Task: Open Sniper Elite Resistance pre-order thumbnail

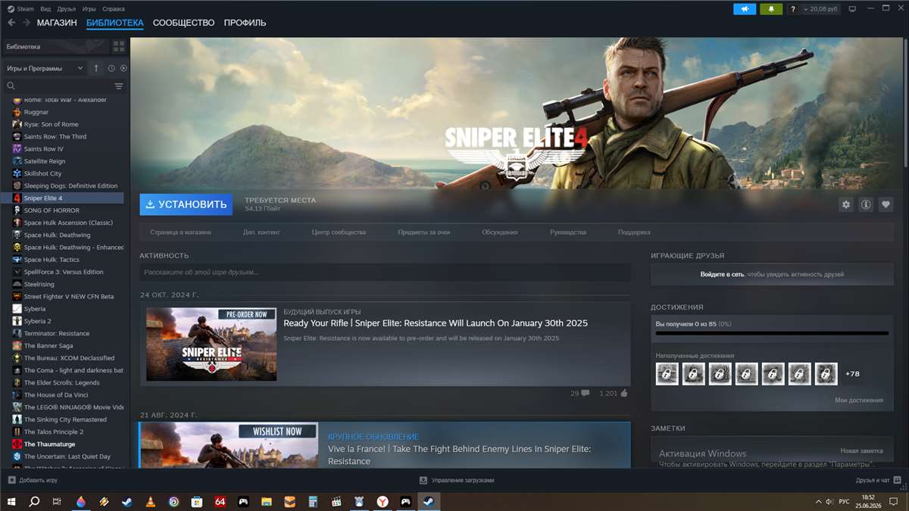Action: (211, 344)
